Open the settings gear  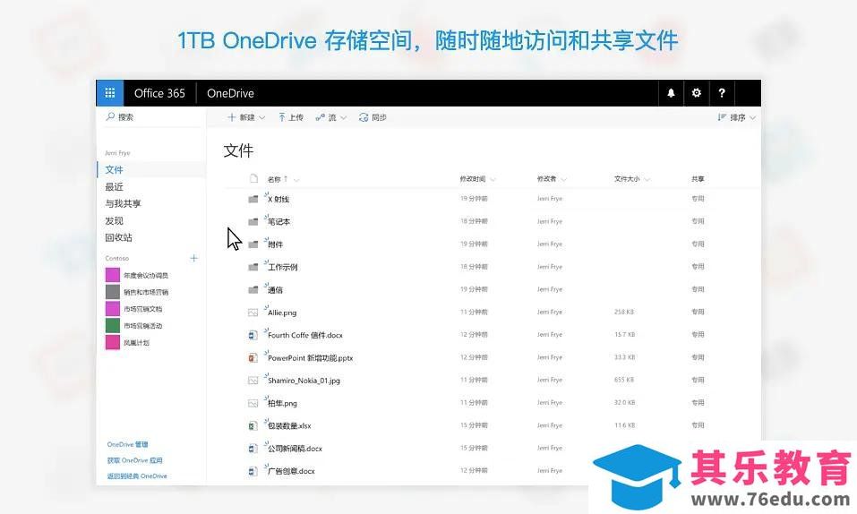pos(697,93)
